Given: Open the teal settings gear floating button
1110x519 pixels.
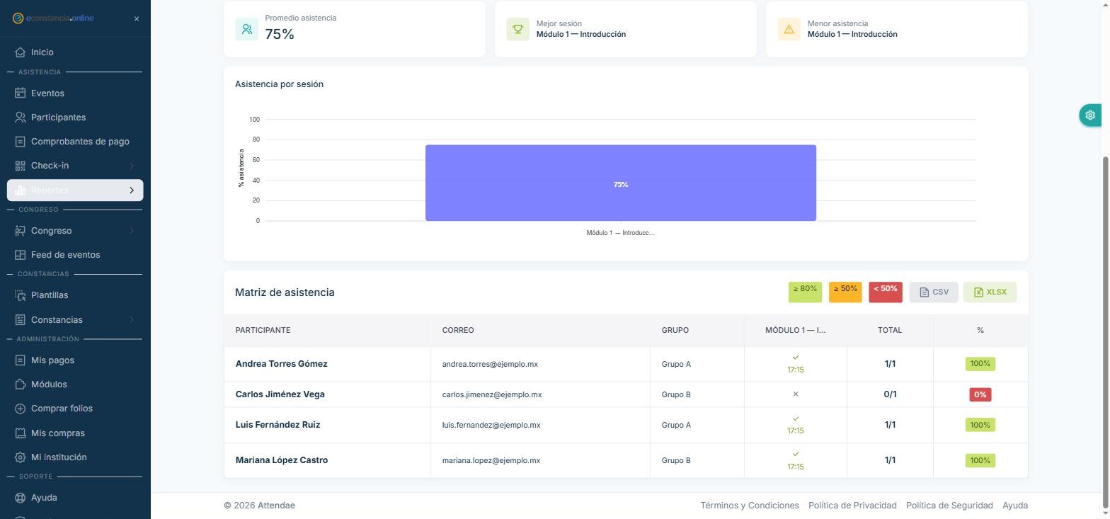Looking at the screenshot, I should [x=1090, y=115].
